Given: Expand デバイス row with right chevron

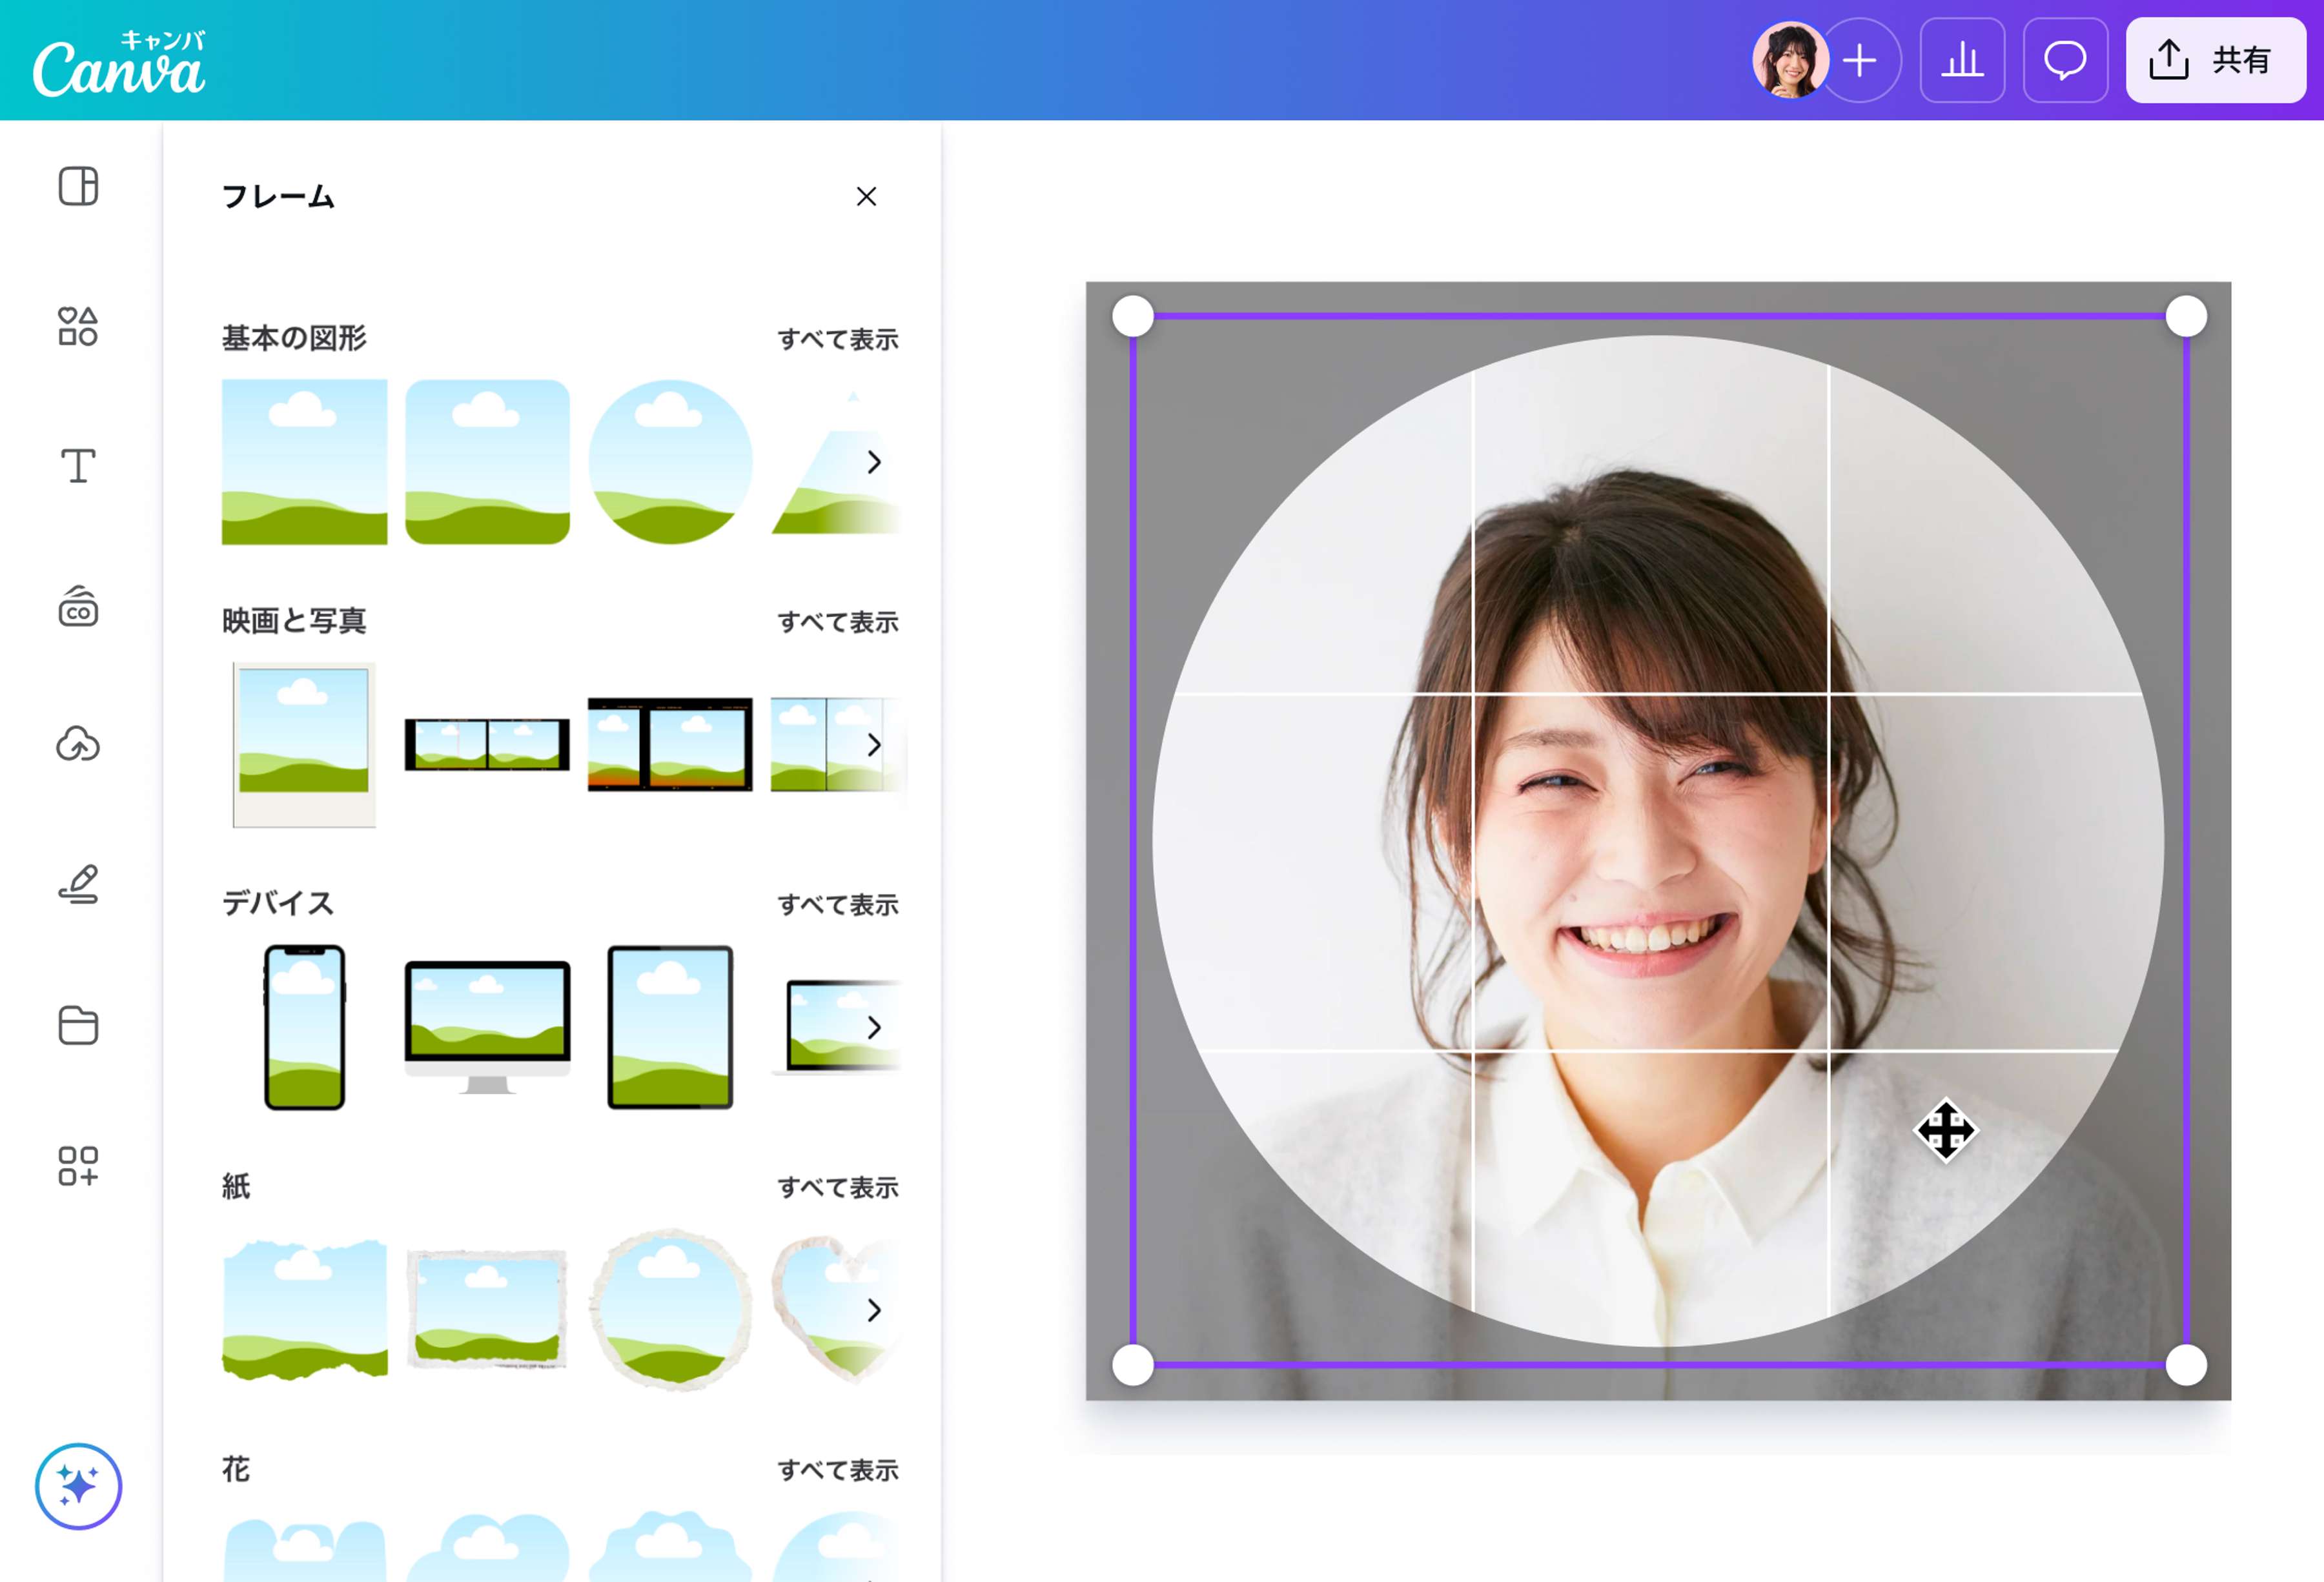Looking at the screenshot, I should point(874,1027).
